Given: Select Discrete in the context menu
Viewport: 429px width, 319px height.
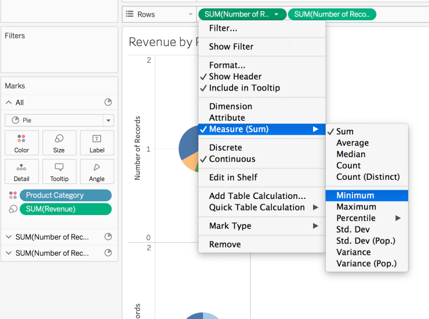Looking at the screenshot, I should point(225,148).
